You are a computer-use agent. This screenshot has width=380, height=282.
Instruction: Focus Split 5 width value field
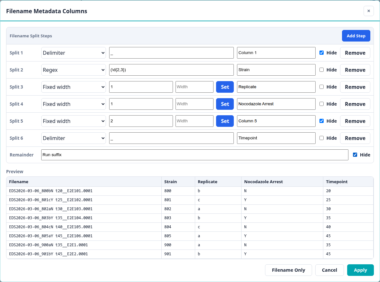[141, 121]
